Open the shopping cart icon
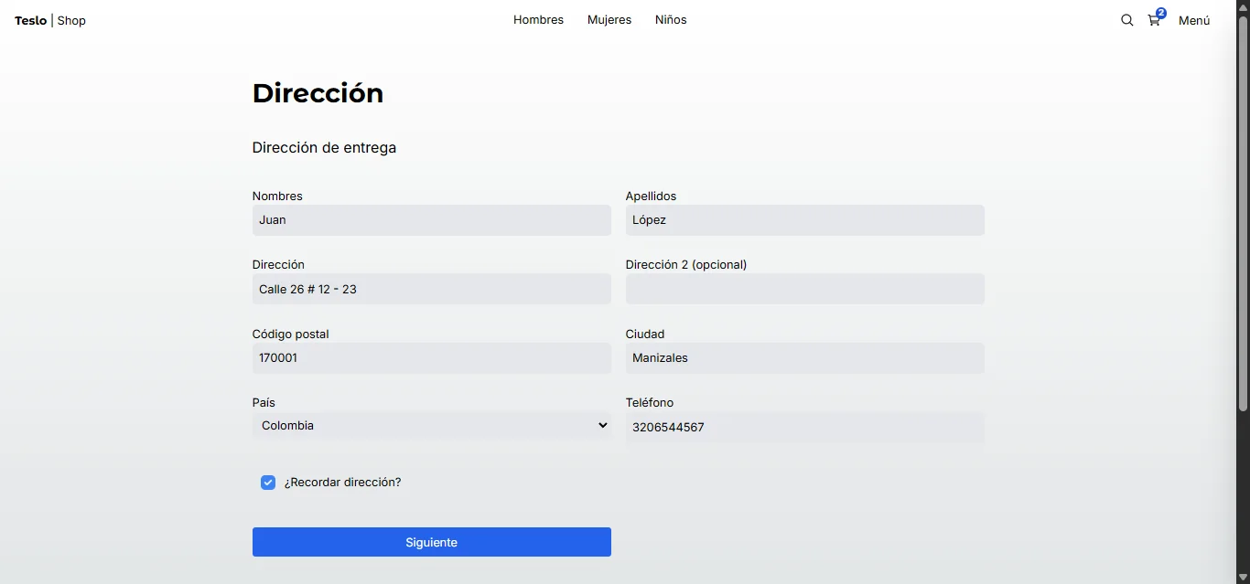The width and height of the screenshot is (1250, 584). (x=1154, y=20)
